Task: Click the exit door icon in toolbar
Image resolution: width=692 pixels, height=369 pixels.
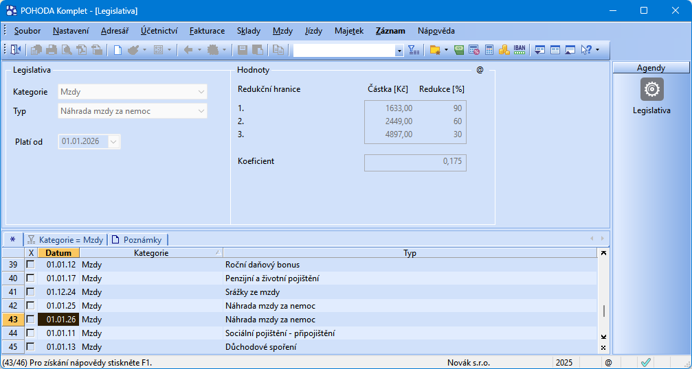Action: pyautogui.click(x=16, y=50)
